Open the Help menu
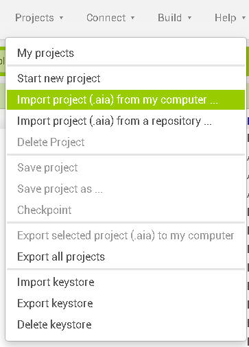 coord(230,18)
